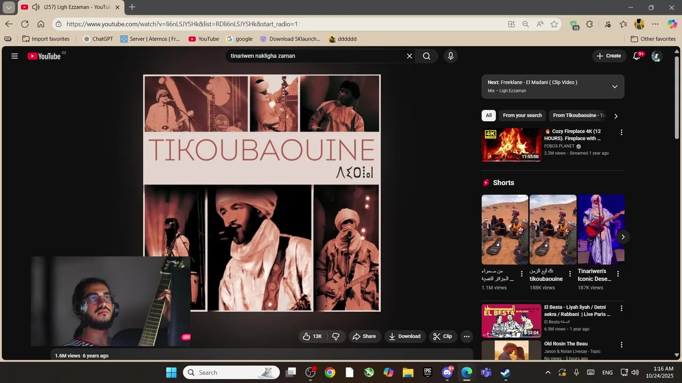
Task: Open the Other favorites folder
Action: (653, 39)
